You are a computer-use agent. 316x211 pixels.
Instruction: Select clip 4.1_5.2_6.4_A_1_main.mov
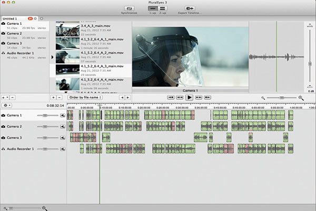91,43
